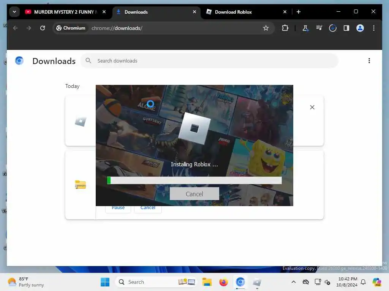Cancel the active download in Downloads page
389x291 pixels.
click(x=148, y=208)
